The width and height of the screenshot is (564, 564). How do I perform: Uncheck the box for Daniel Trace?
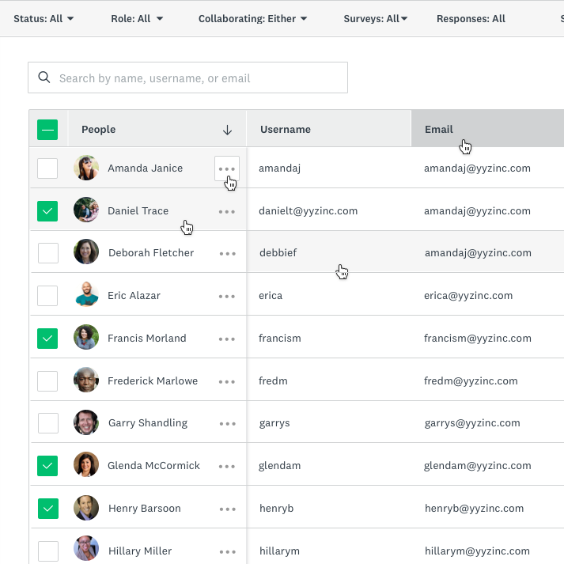click(x=47, y=211)
